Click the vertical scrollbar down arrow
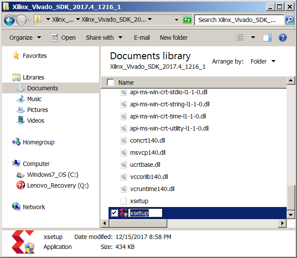297x258 pixels. [291, 215]
